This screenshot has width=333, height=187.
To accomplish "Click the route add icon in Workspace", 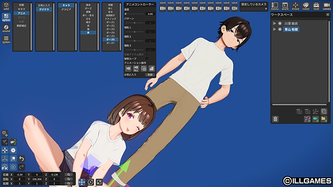I will tap(308, 119).
